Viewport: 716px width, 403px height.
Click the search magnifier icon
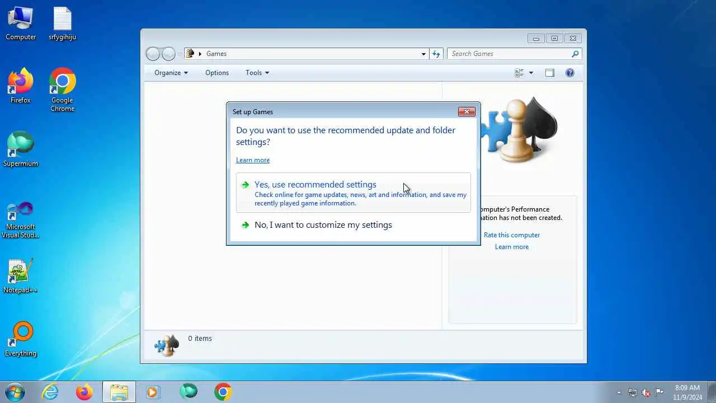(x=575, y=54)
